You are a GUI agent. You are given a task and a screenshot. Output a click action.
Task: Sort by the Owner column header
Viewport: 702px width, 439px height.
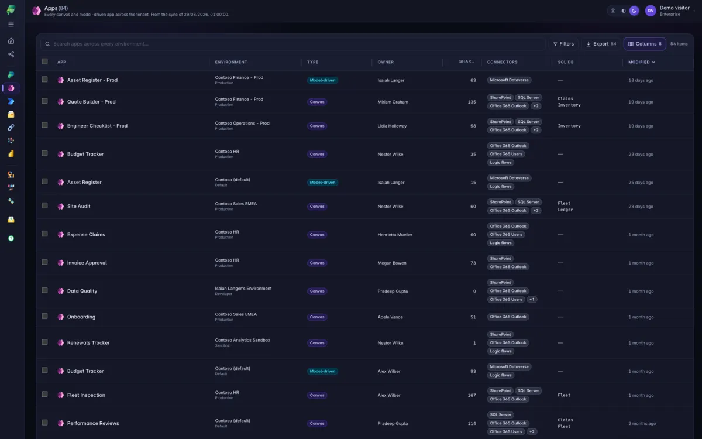386,62
